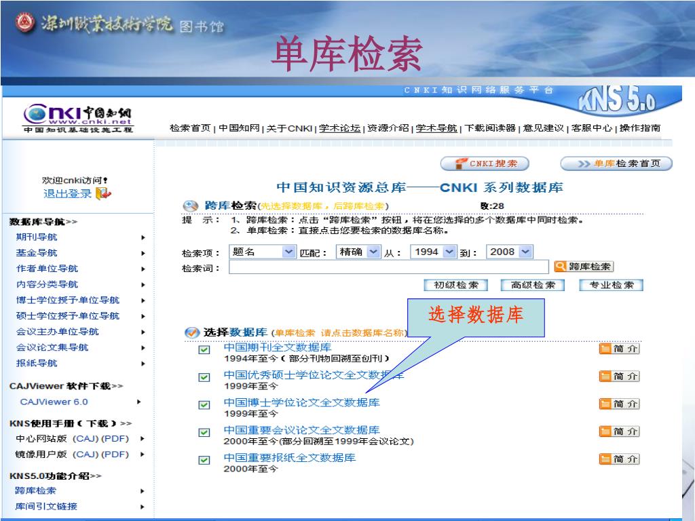Click the 跨库检索 search button

pyautogui.click(x=584, y=266)
